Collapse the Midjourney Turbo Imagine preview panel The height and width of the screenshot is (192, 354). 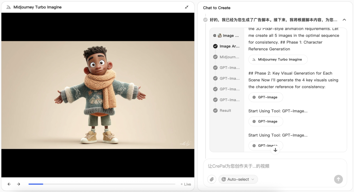(x=187, y=7)
